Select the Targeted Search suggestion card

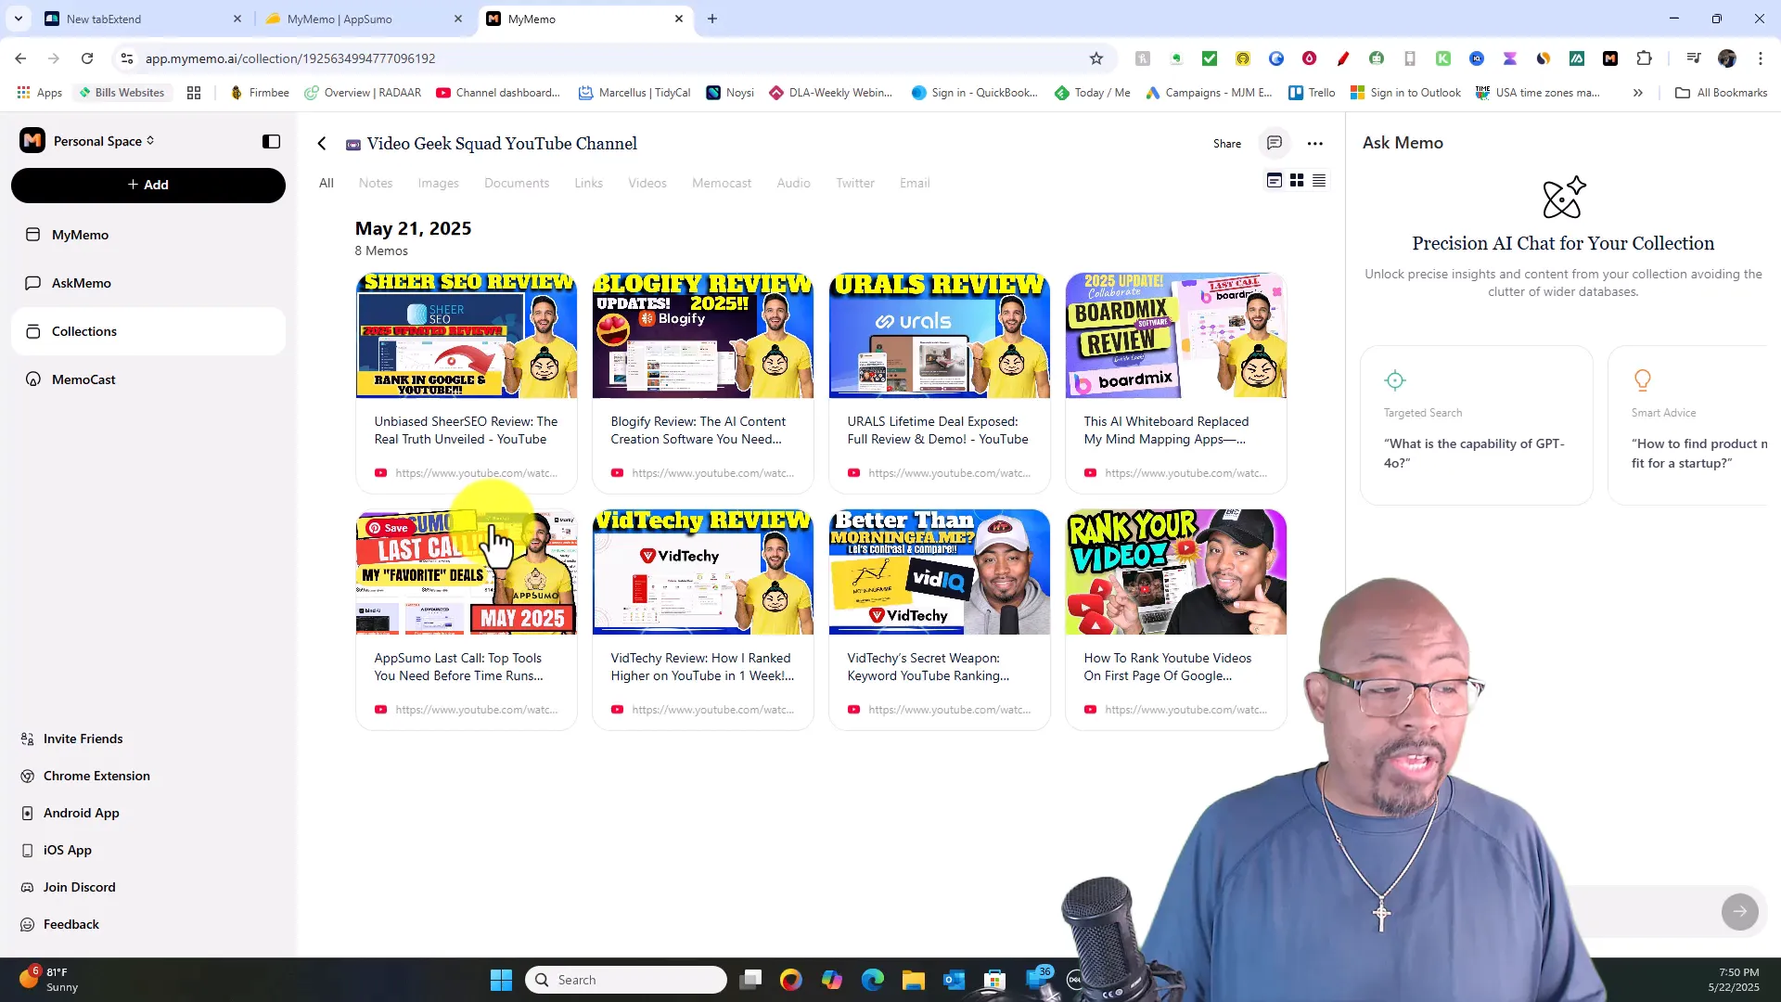tap(1477, 425)
